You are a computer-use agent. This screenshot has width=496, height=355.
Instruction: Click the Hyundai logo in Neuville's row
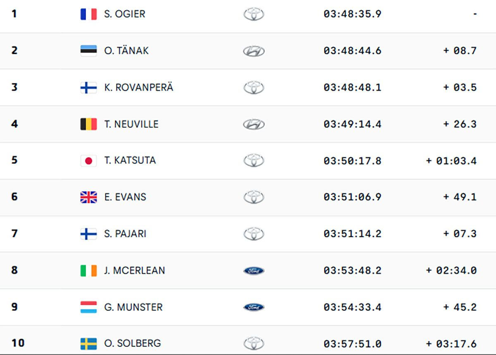(253, 124)
